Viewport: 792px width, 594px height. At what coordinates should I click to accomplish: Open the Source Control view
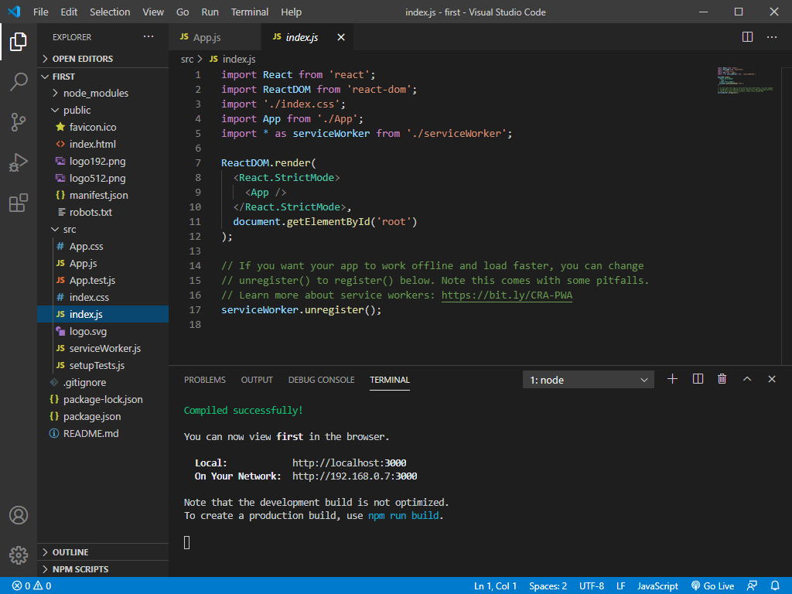coord(19,122)
